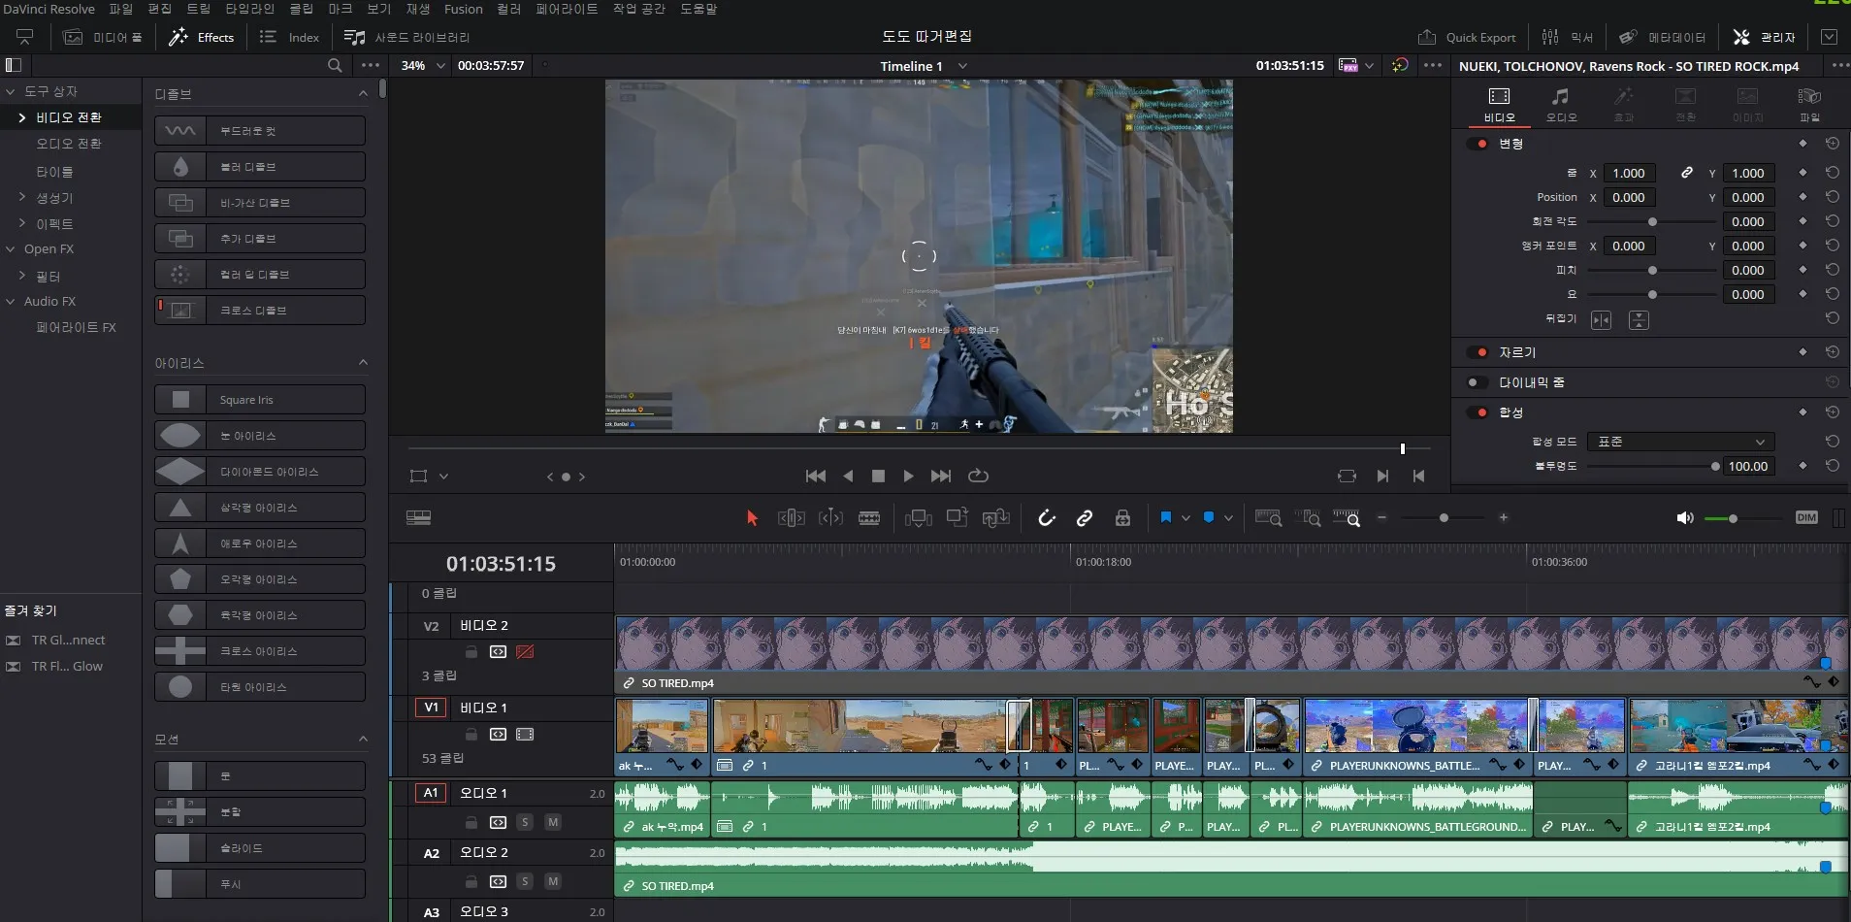This screenshot has width=1851, height=922.
Task: Click the Insert Clip tool icon
Action: pos(919,518)
